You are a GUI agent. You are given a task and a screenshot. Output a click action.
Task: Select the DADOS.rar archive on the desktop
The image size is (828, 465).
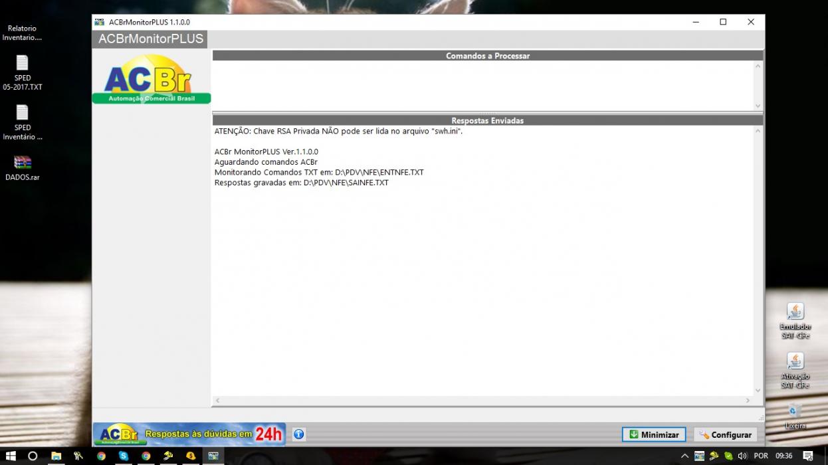tap(23, 168)
